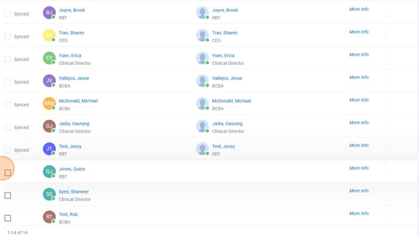The width and height of the screenshot is (419, 237).
Task: Click the right-column McDonald, Michael name link
Action: click(231, 101)
